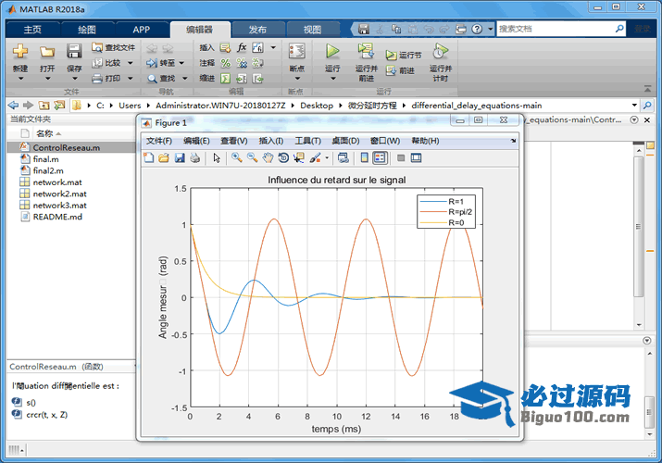Image resolution: width=662 pixels, height=463 pixels.
Task: Toggle Show Plot Tools and dock figure icon
Action: pos(417,157)
